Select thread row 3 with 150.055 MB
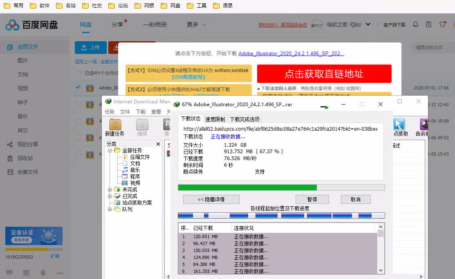 coord(278,250)
